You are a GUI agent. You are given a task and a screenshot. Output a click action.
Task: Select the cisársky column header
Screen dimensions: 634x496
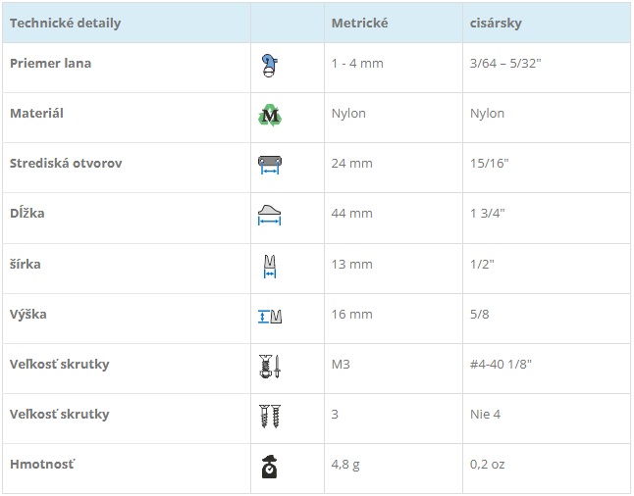(x=496, y=23)
